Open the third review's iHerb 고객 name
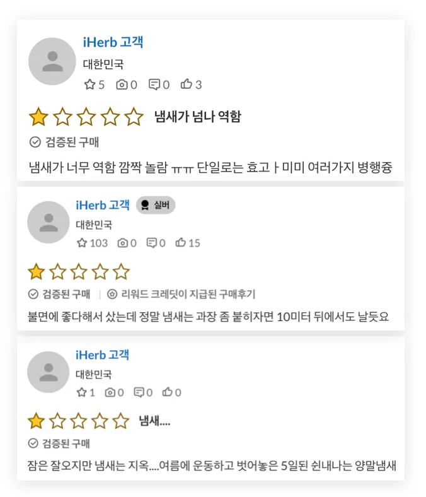Screen dimensions: 426x497 click(102, 354)
